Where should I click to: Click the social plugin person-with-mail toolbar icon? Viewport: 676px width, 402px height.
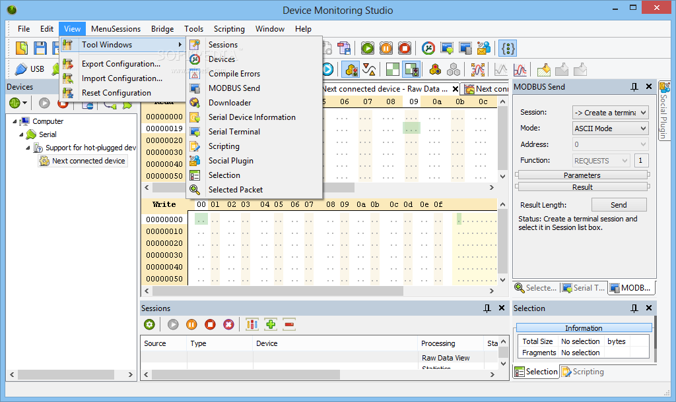tap(484, 48)
